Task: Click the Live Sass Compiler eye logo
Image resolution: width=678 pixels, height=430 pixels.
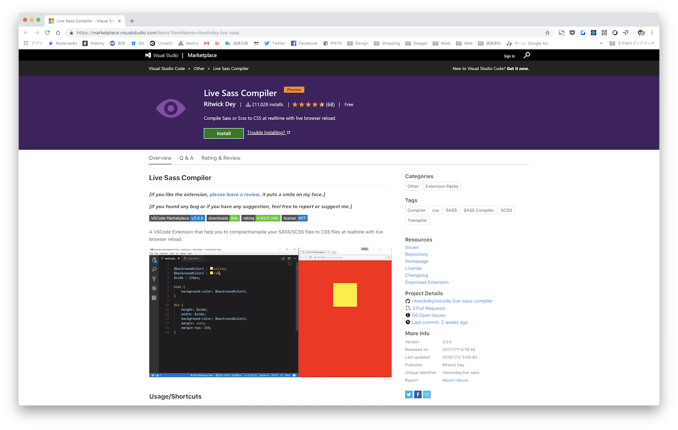Action: pyautogui.click(x=170, y=108)
